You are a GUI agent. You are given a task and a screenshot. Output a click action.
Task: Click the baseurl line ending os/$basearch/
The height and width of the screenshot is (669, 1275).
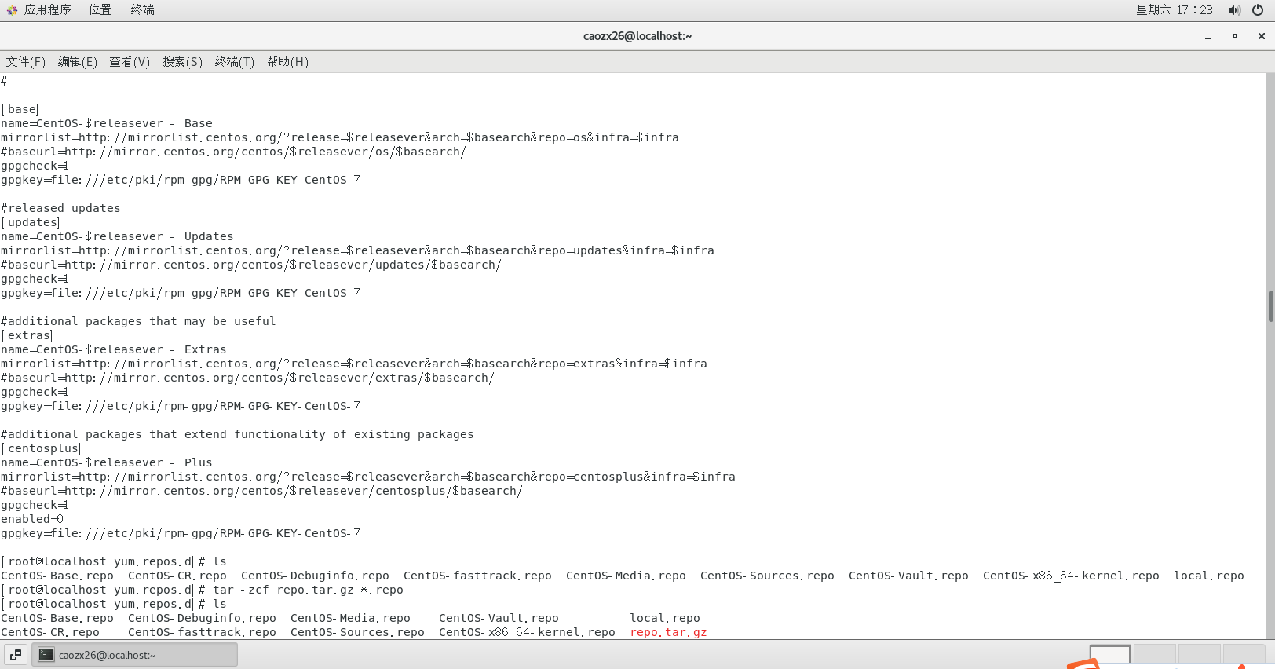pos(233,152)
